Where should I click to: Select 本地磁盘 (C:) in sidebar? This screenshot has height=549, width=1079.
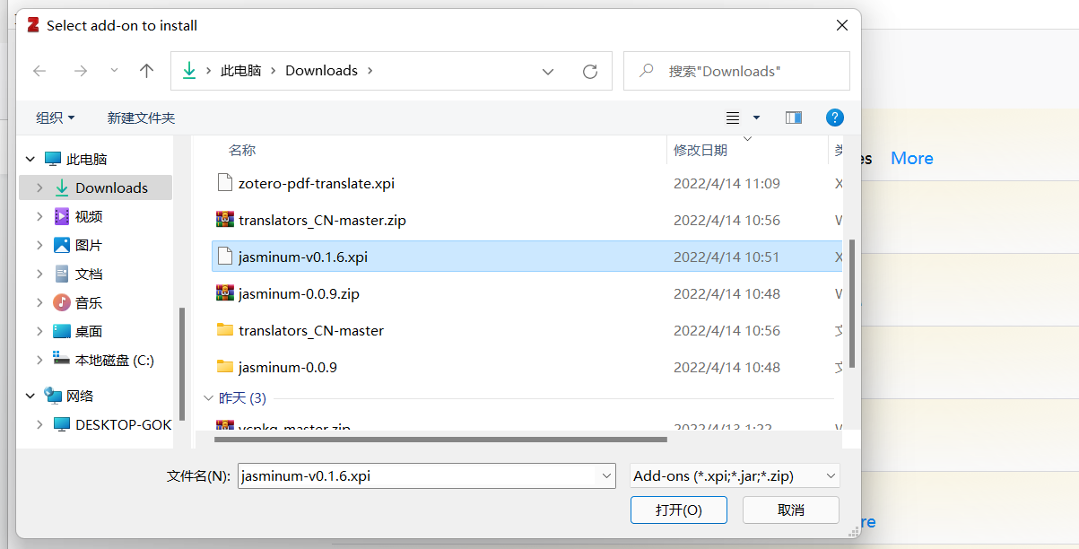pos(115,360)
